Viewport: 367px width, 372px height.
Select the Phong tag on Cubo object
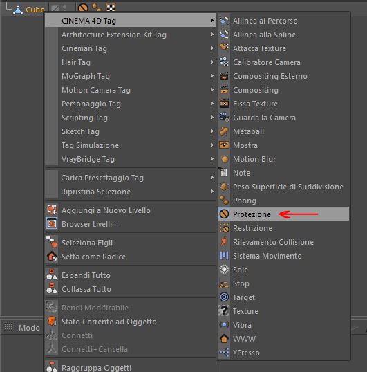pyautogui.click(x=97, y=8)
